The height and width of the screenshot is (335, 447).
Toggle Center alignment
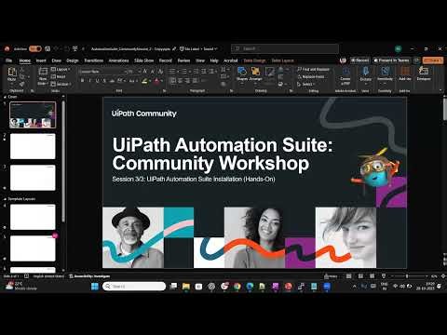(181, 81)
